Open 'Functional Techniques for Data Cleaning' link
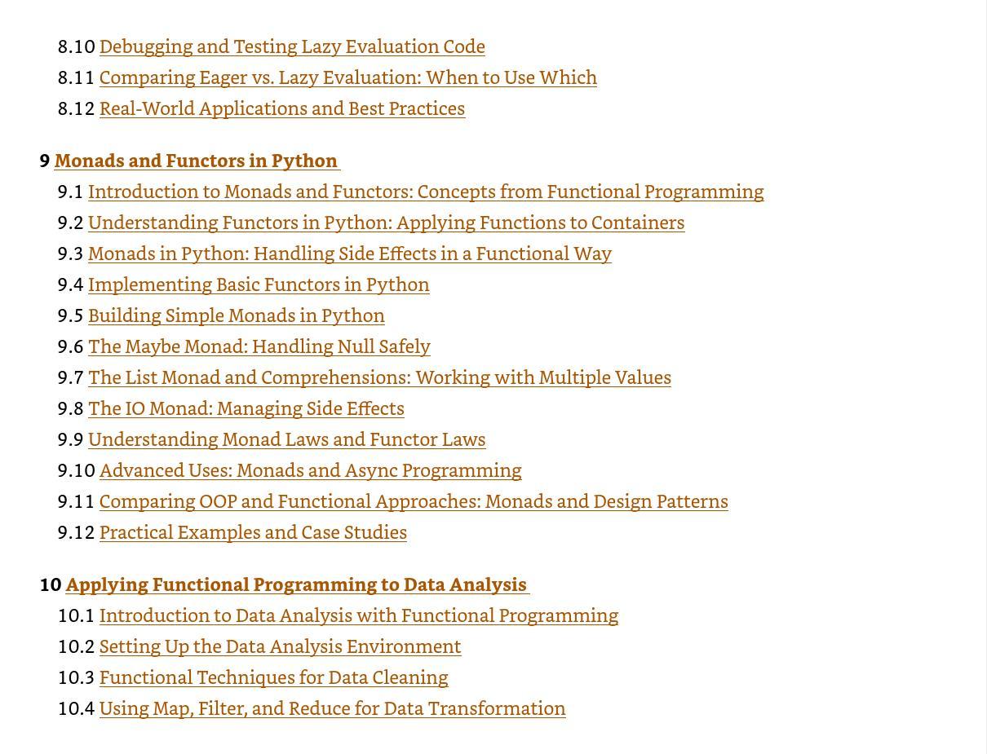The height and width of the screenshot is (754, 987). point(274,677)
